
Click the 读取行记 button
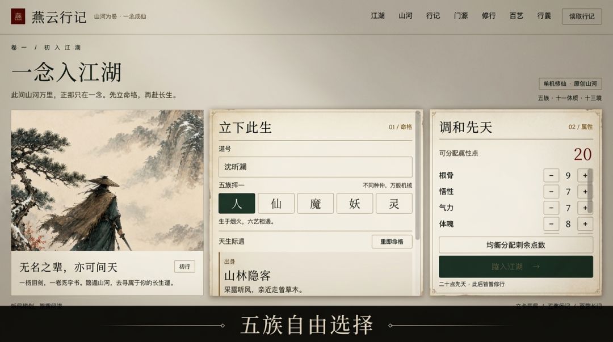tap(582, 16)
